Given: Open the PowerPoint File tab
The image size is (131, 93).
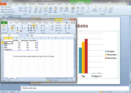Looking at the screenshot, I should [3, 4].
